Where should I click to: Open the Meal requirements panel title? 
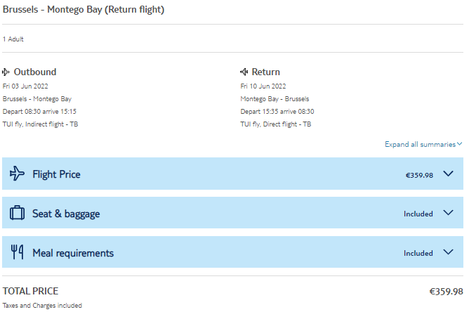click(73, 253)
